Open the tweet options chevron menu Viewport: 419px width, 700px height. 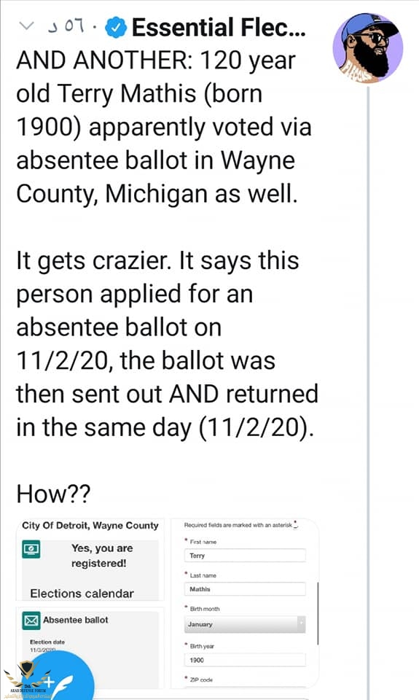click(26, 26)
